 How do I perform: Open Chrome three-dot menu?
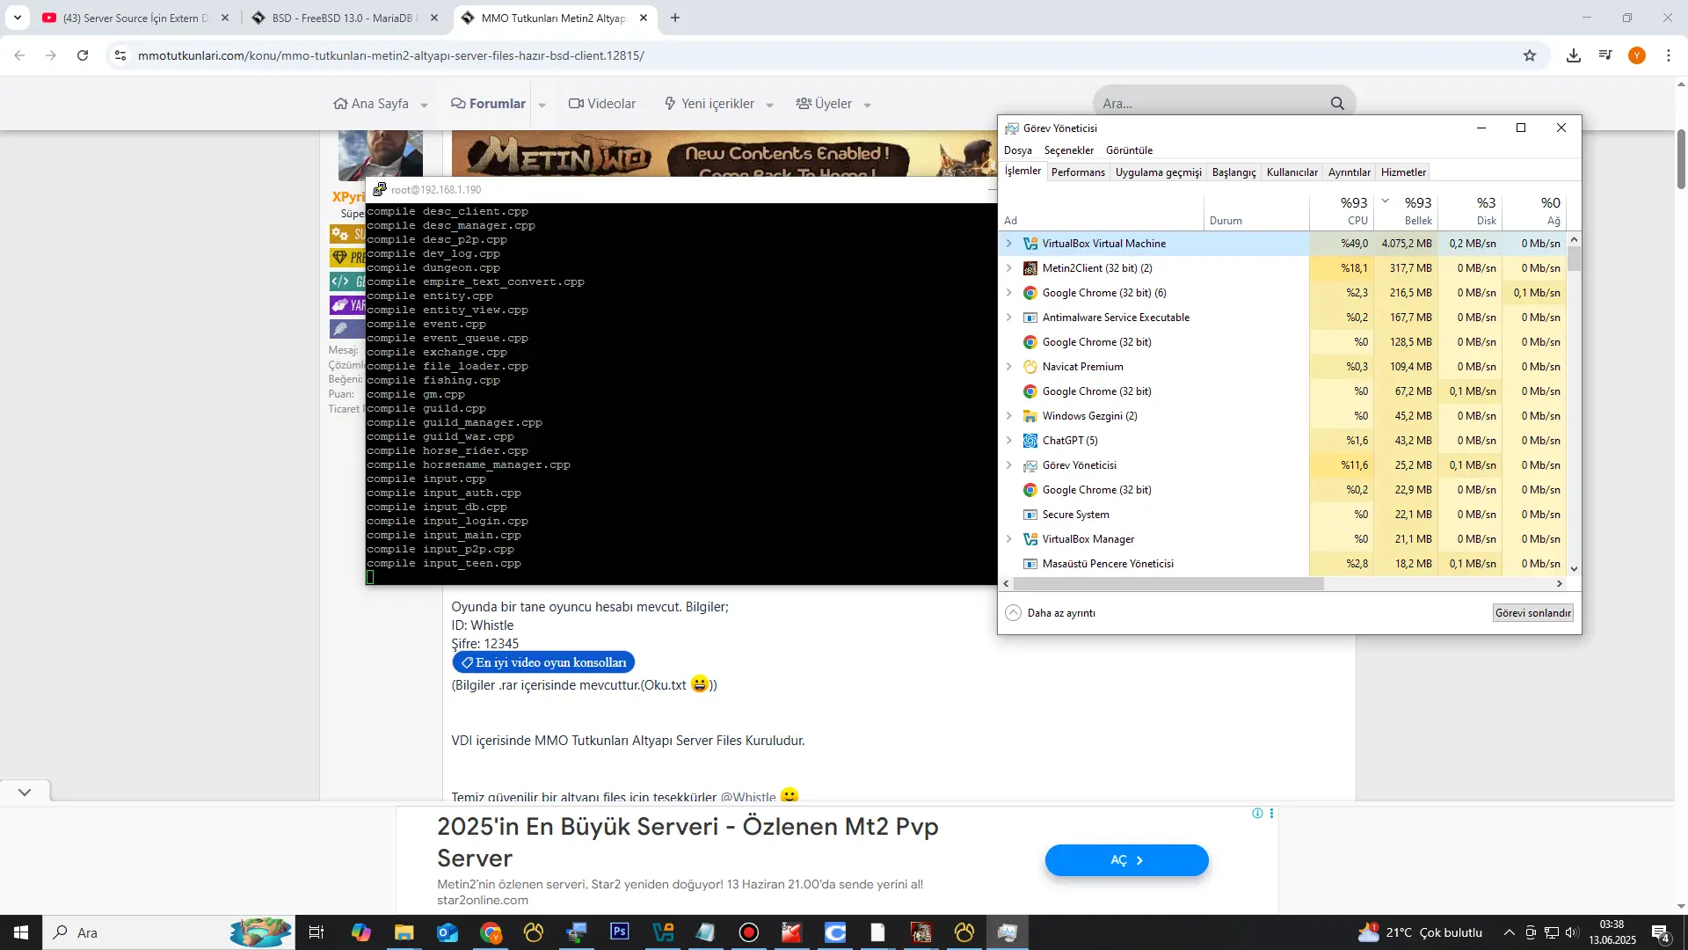[x=1669, y=55]
